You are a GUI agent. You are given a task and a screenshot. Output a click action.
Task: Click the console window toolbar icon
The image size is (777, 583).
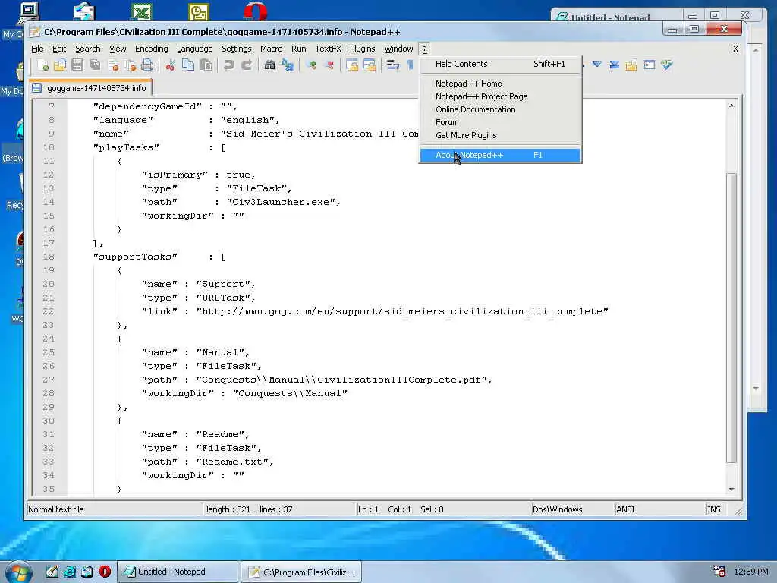pos(650,65)
